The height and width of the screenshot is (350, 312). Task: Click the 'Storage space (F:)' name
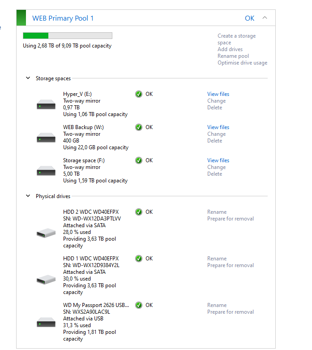coord(84,160)
